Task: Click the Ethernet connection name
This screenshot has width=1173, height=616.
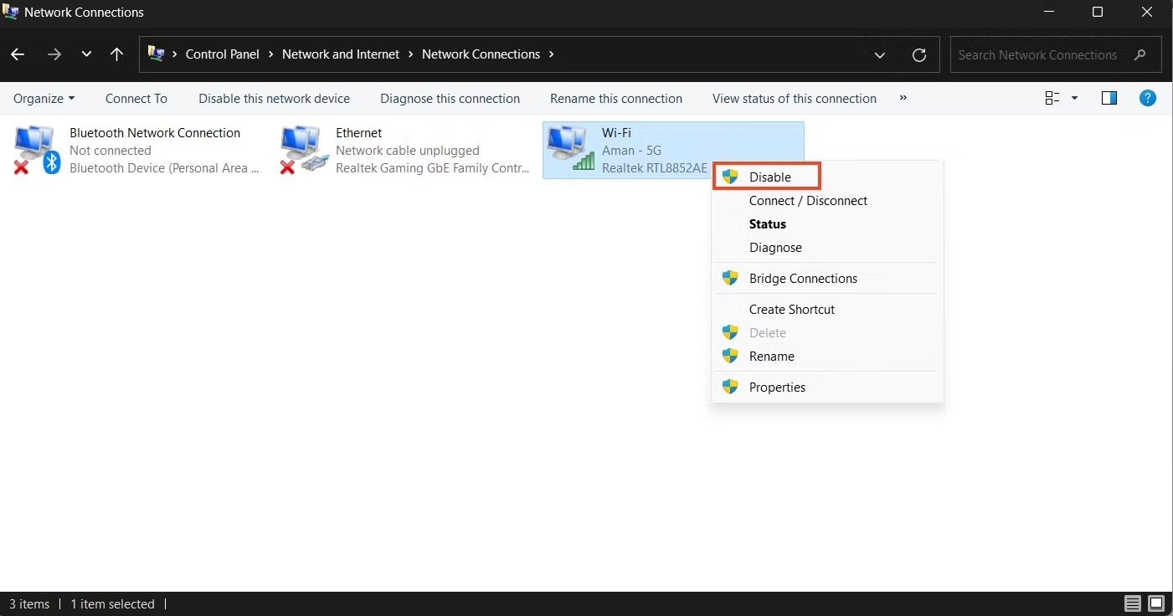Action: (x=358, y=133)
